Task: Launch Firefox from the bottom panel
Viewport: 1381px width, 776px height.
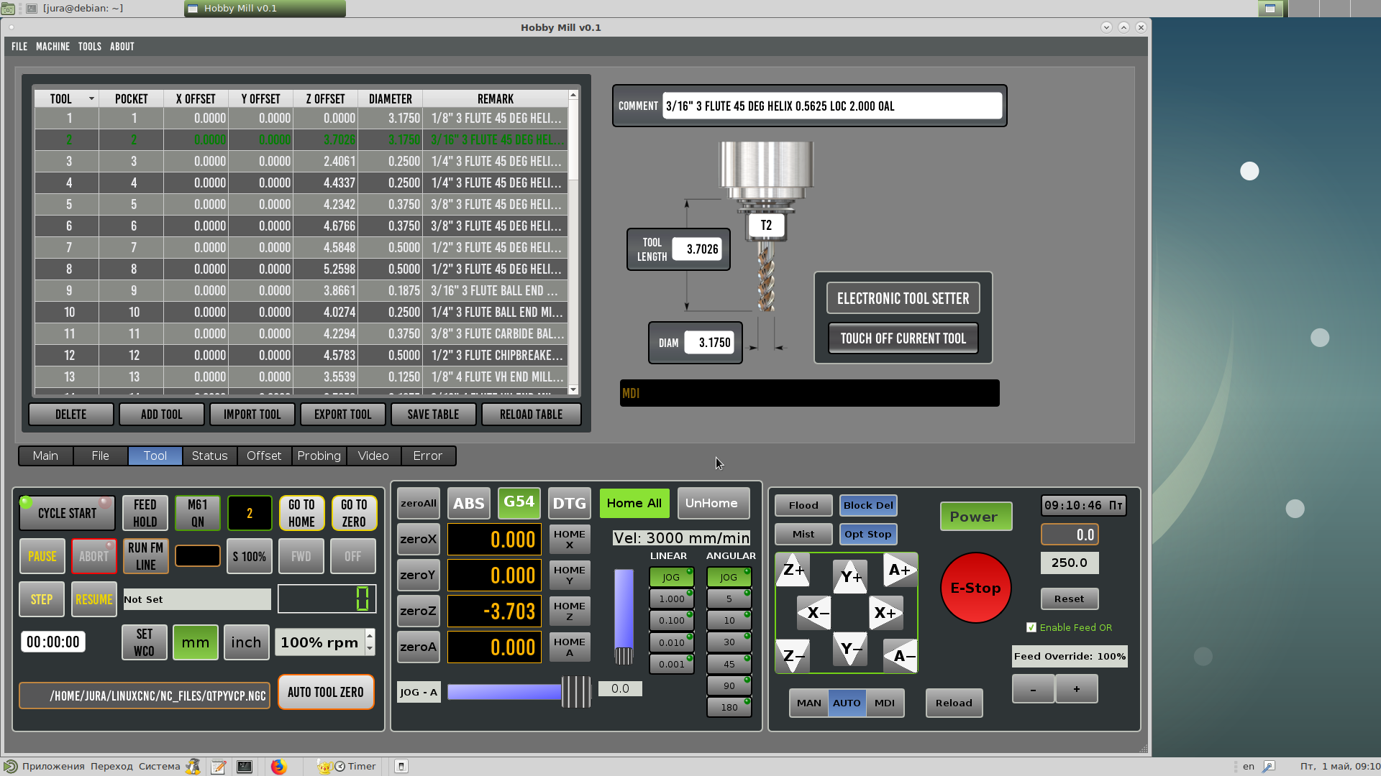Action: (x=278, y=767)
